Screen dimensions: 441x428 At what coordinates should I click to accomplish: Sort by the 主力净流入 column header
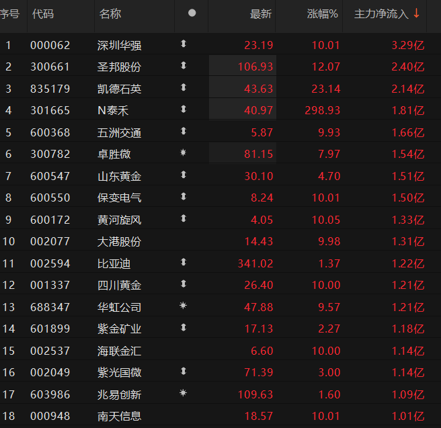pyautogui.click(x=381, y=13)
